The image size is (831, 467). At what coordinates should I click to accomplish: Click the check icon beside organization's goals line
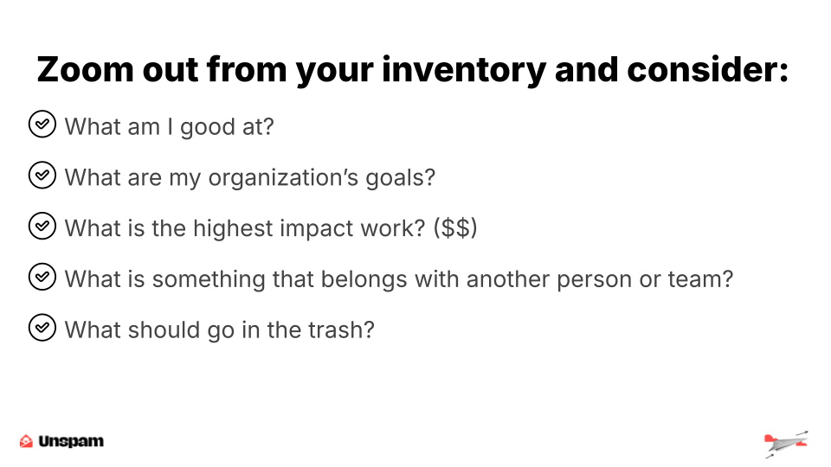42,176
